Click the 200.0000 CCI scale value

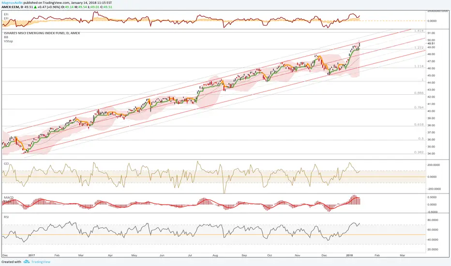pos(434,165)
